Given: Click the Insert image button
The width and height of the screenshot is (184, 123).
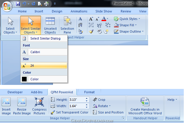Looking at the screenshot, I should pyautogui.click(x=6, y=106).
